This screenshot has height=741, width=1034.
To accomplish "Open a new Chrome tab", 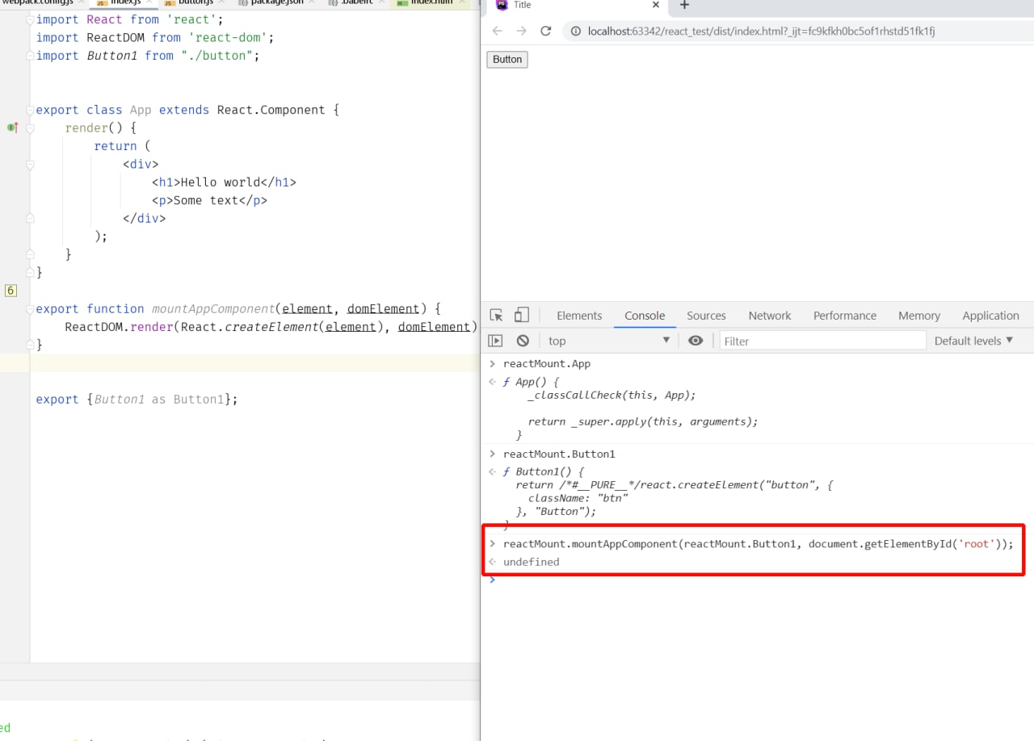I will click(684, 6).
